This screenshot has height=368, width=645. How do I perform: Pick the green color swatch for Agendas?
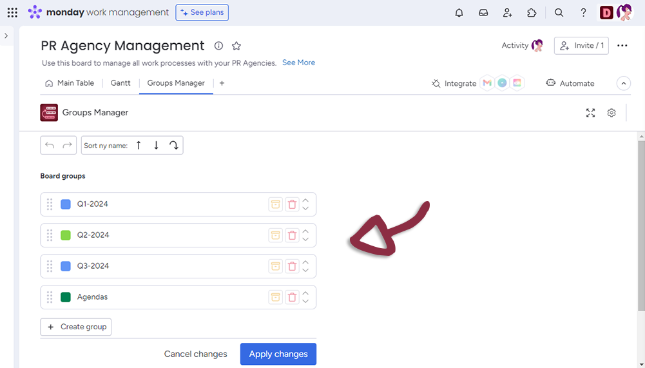click(x=66, y=297)
